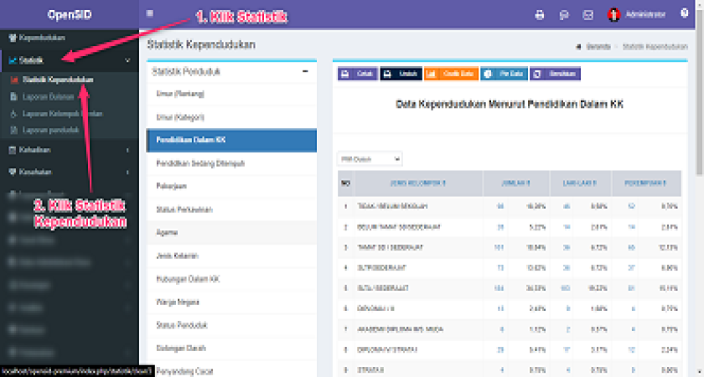Show Grafik Data chart view

450,74
